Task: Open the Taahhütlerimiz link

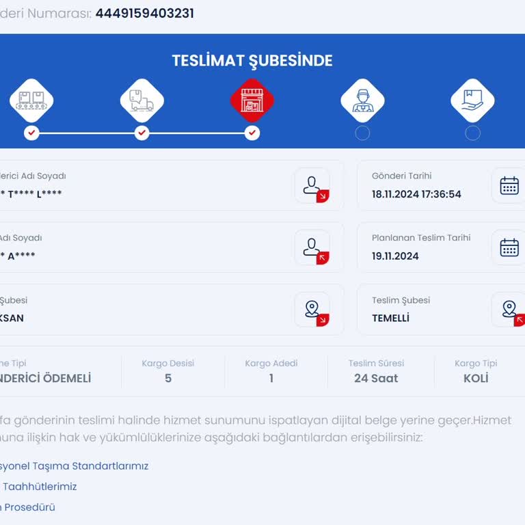Action: [x=39, y=487]
